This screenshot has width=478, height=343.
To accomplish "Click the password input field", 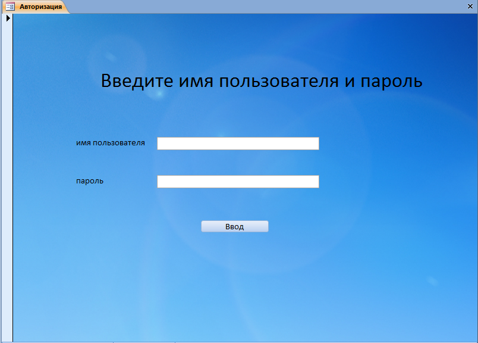I will point(238,182).
